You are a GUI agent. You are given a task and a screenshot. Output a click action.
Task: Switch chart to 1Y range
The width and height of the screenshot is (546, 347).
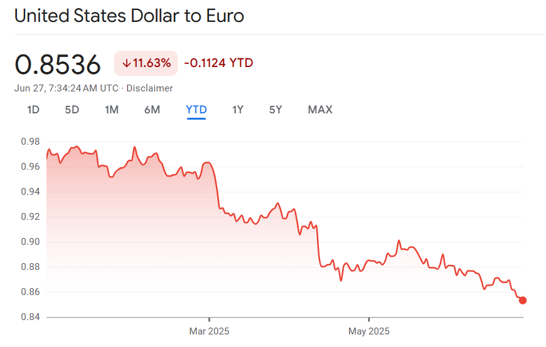pyautogui.click(x=238, y=110)
